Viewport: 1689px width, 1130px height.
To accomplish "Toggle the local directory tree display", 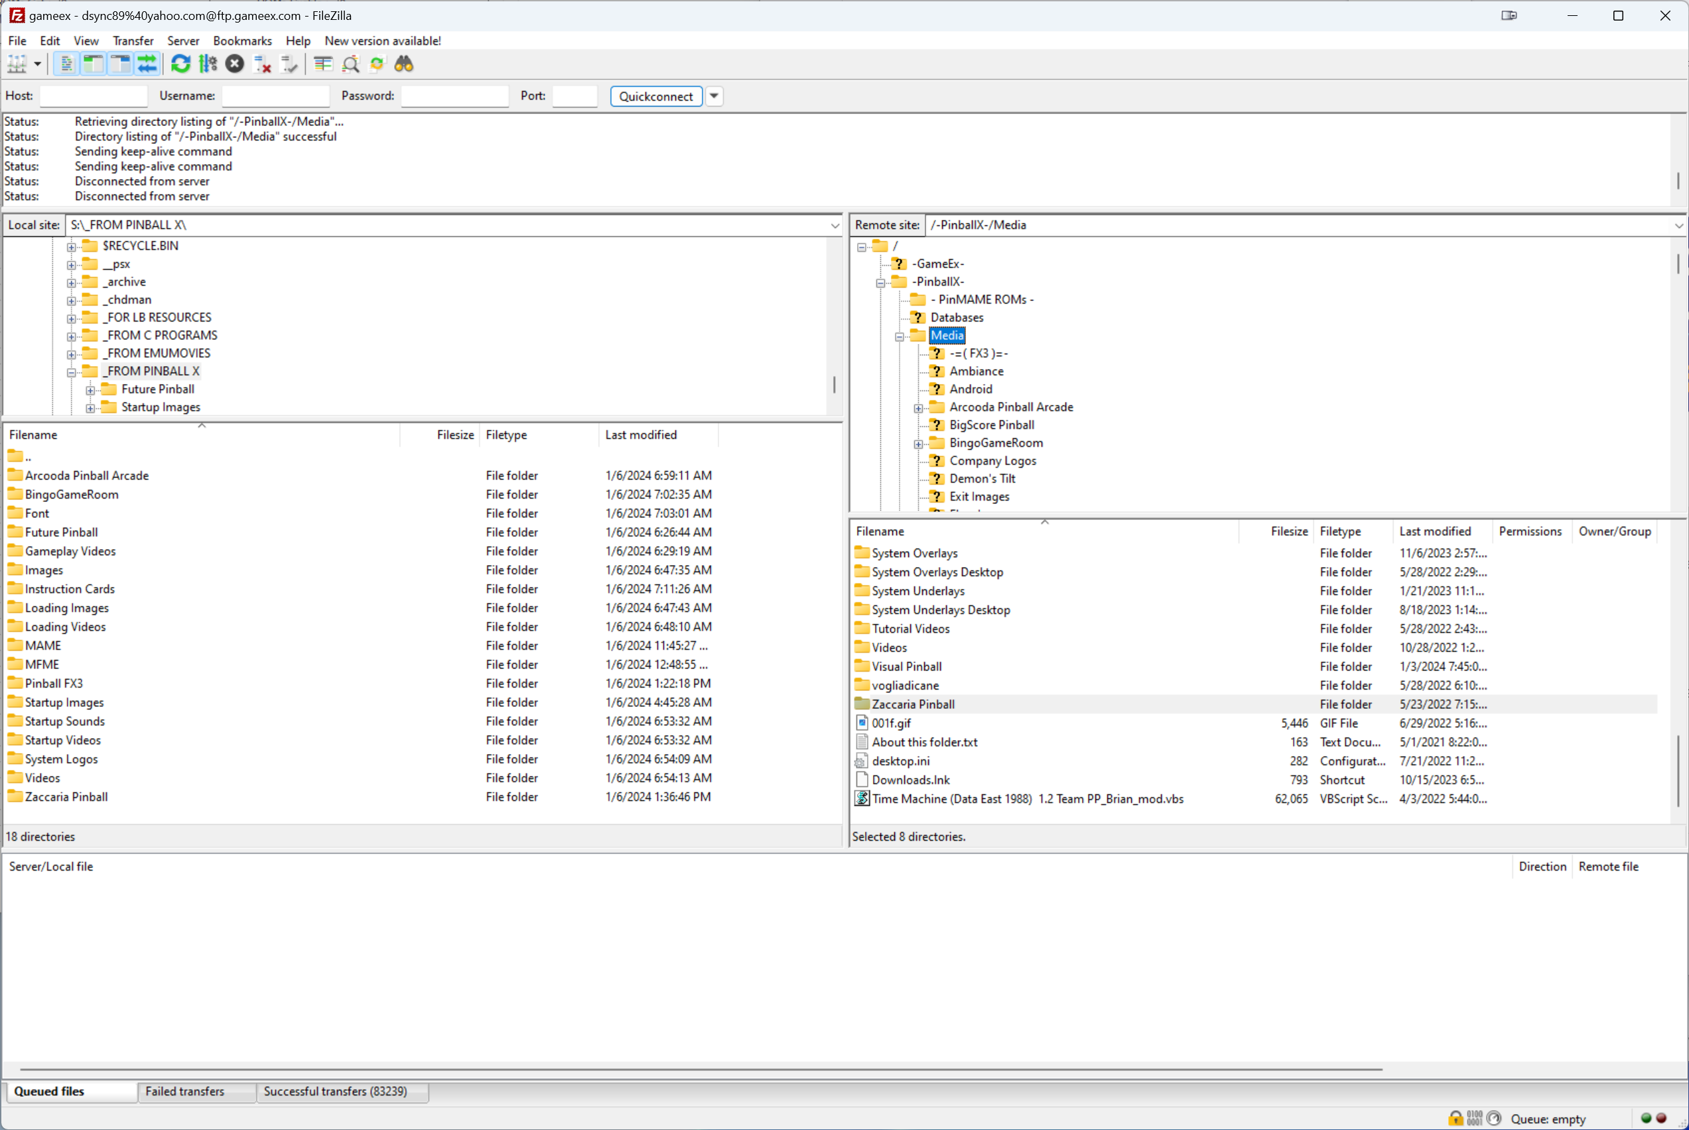I will tap(93, 64).
